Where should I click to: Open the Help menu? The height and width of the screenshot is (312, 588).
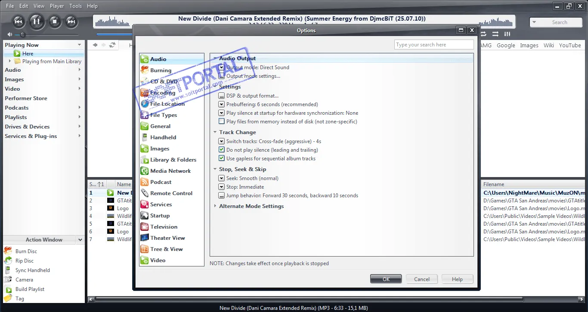coord(92,6)
